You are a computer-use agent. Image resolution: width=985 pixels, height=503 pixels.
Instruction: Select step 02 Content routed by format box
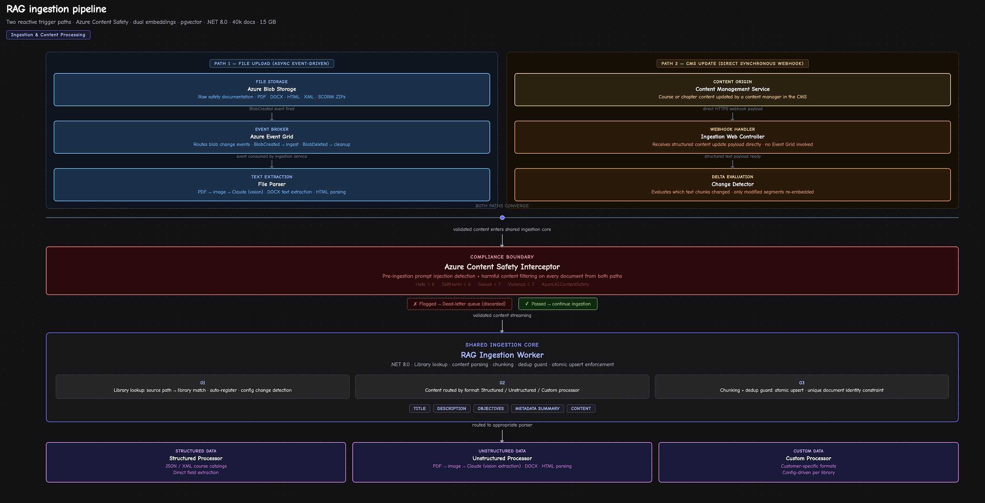[502, 386]
